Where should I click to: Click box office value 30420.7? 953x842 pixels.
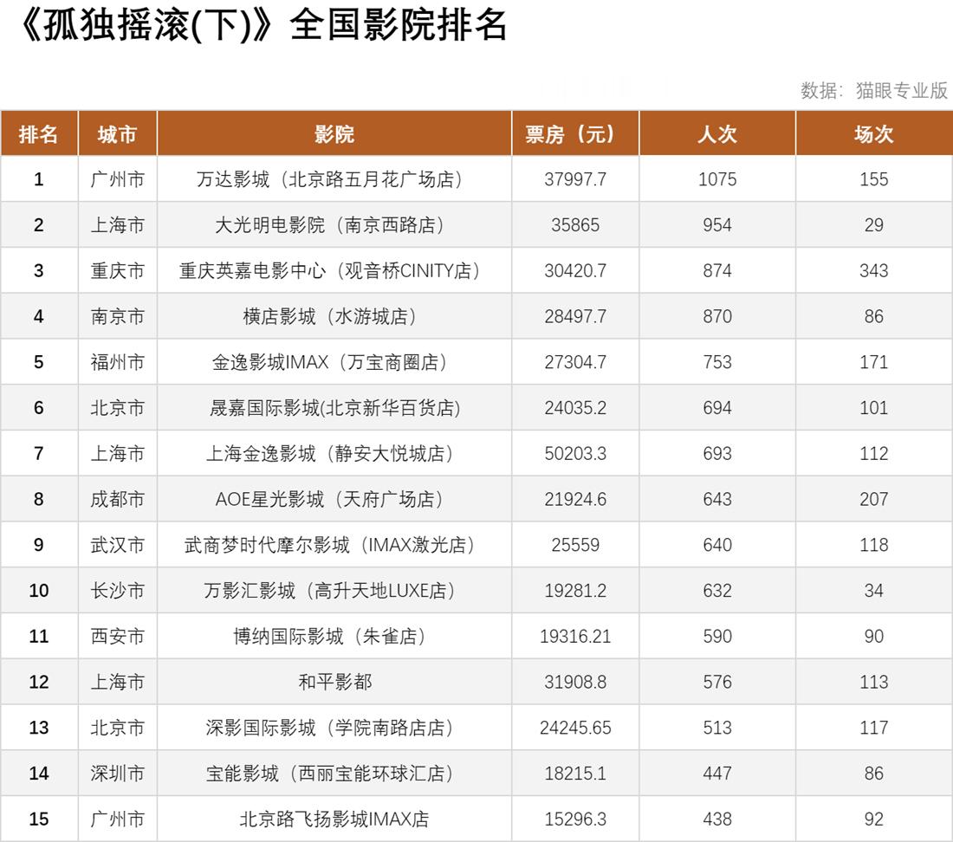click(575, 270)
